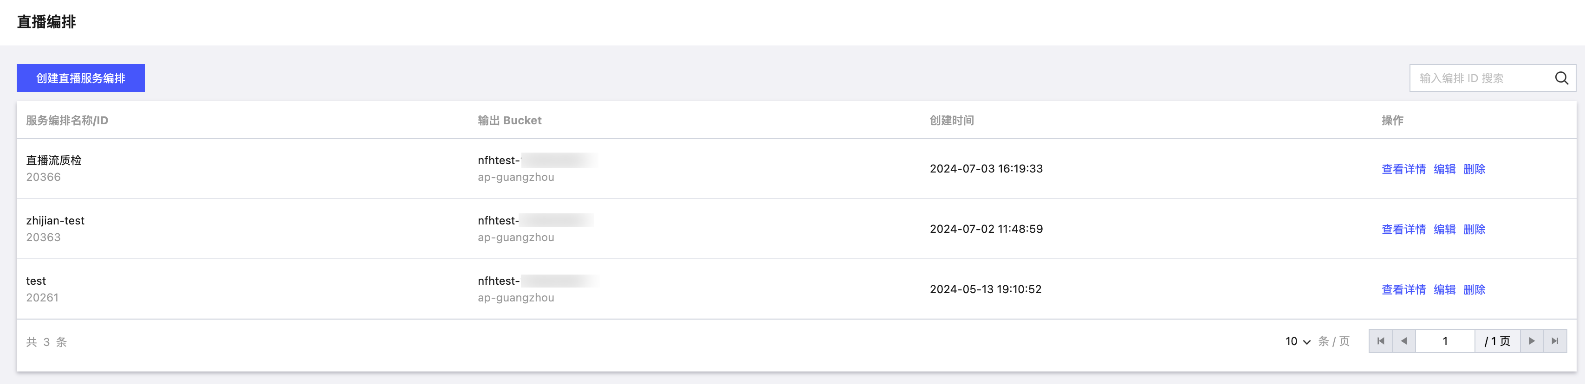
Task: Edit the 直播流质检 orchestration
Action: (x=1444, y=169)
